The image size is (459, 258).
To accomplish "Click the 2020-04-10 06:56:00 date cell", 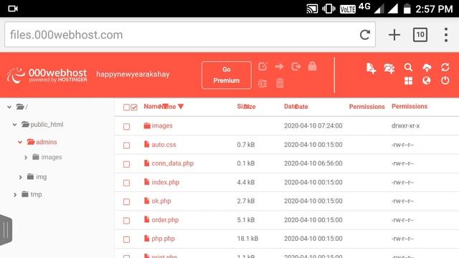I will [x=313, y=163].
